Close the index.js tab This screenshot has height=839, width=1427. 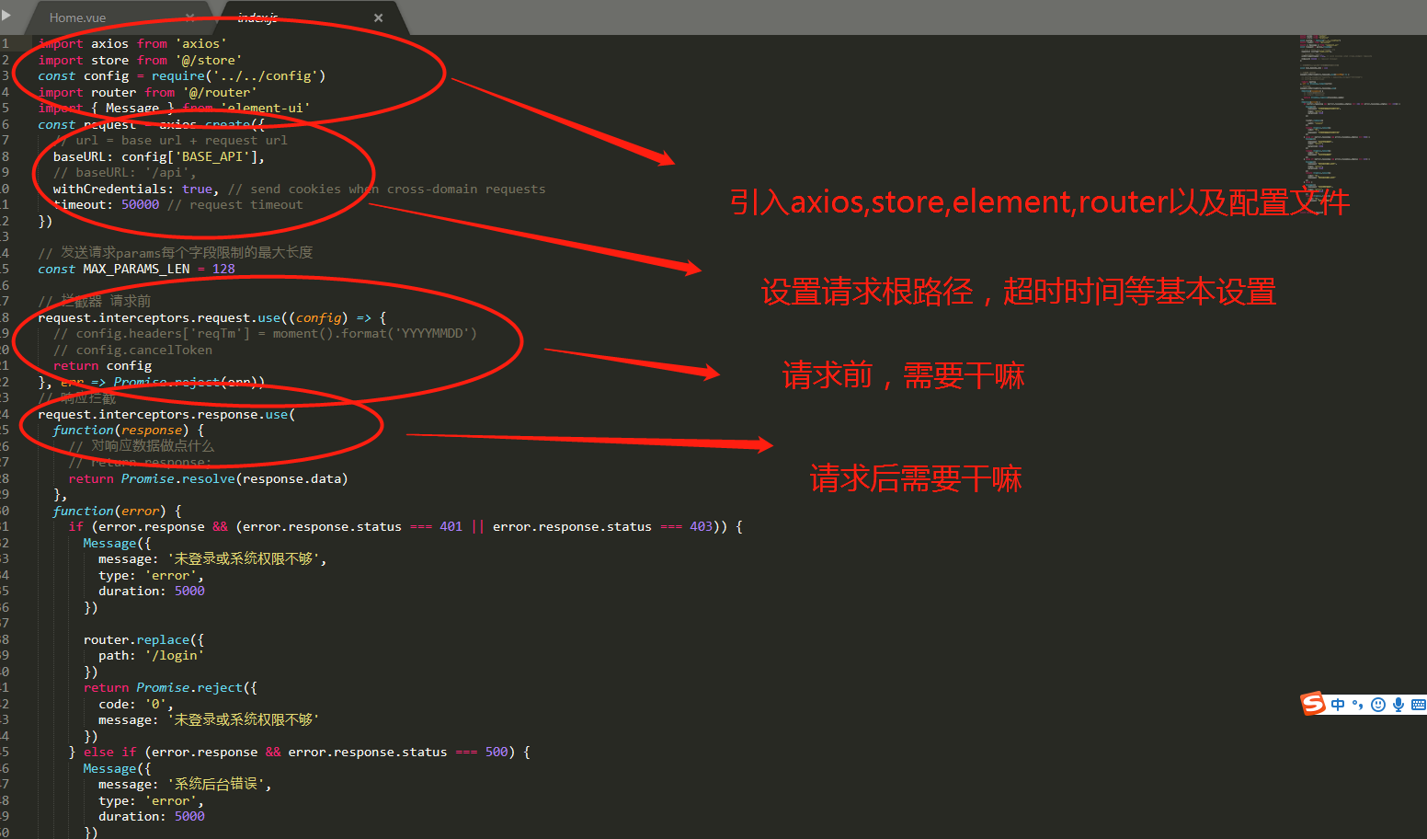coord(378,17)
